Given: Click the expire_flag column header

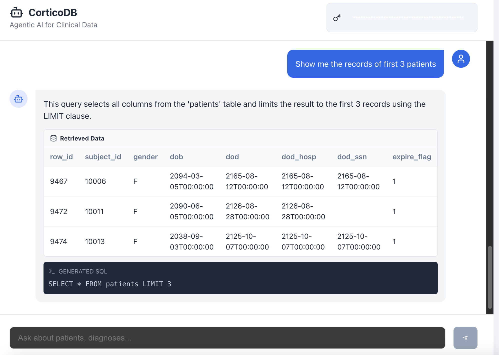Looking at the screenshot, I should click(411, 157).
